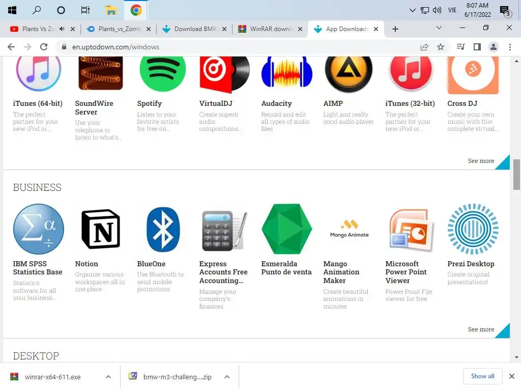
Task: Open Microsoft Power Point Viewer icon
Action: [x=411, y=230]
